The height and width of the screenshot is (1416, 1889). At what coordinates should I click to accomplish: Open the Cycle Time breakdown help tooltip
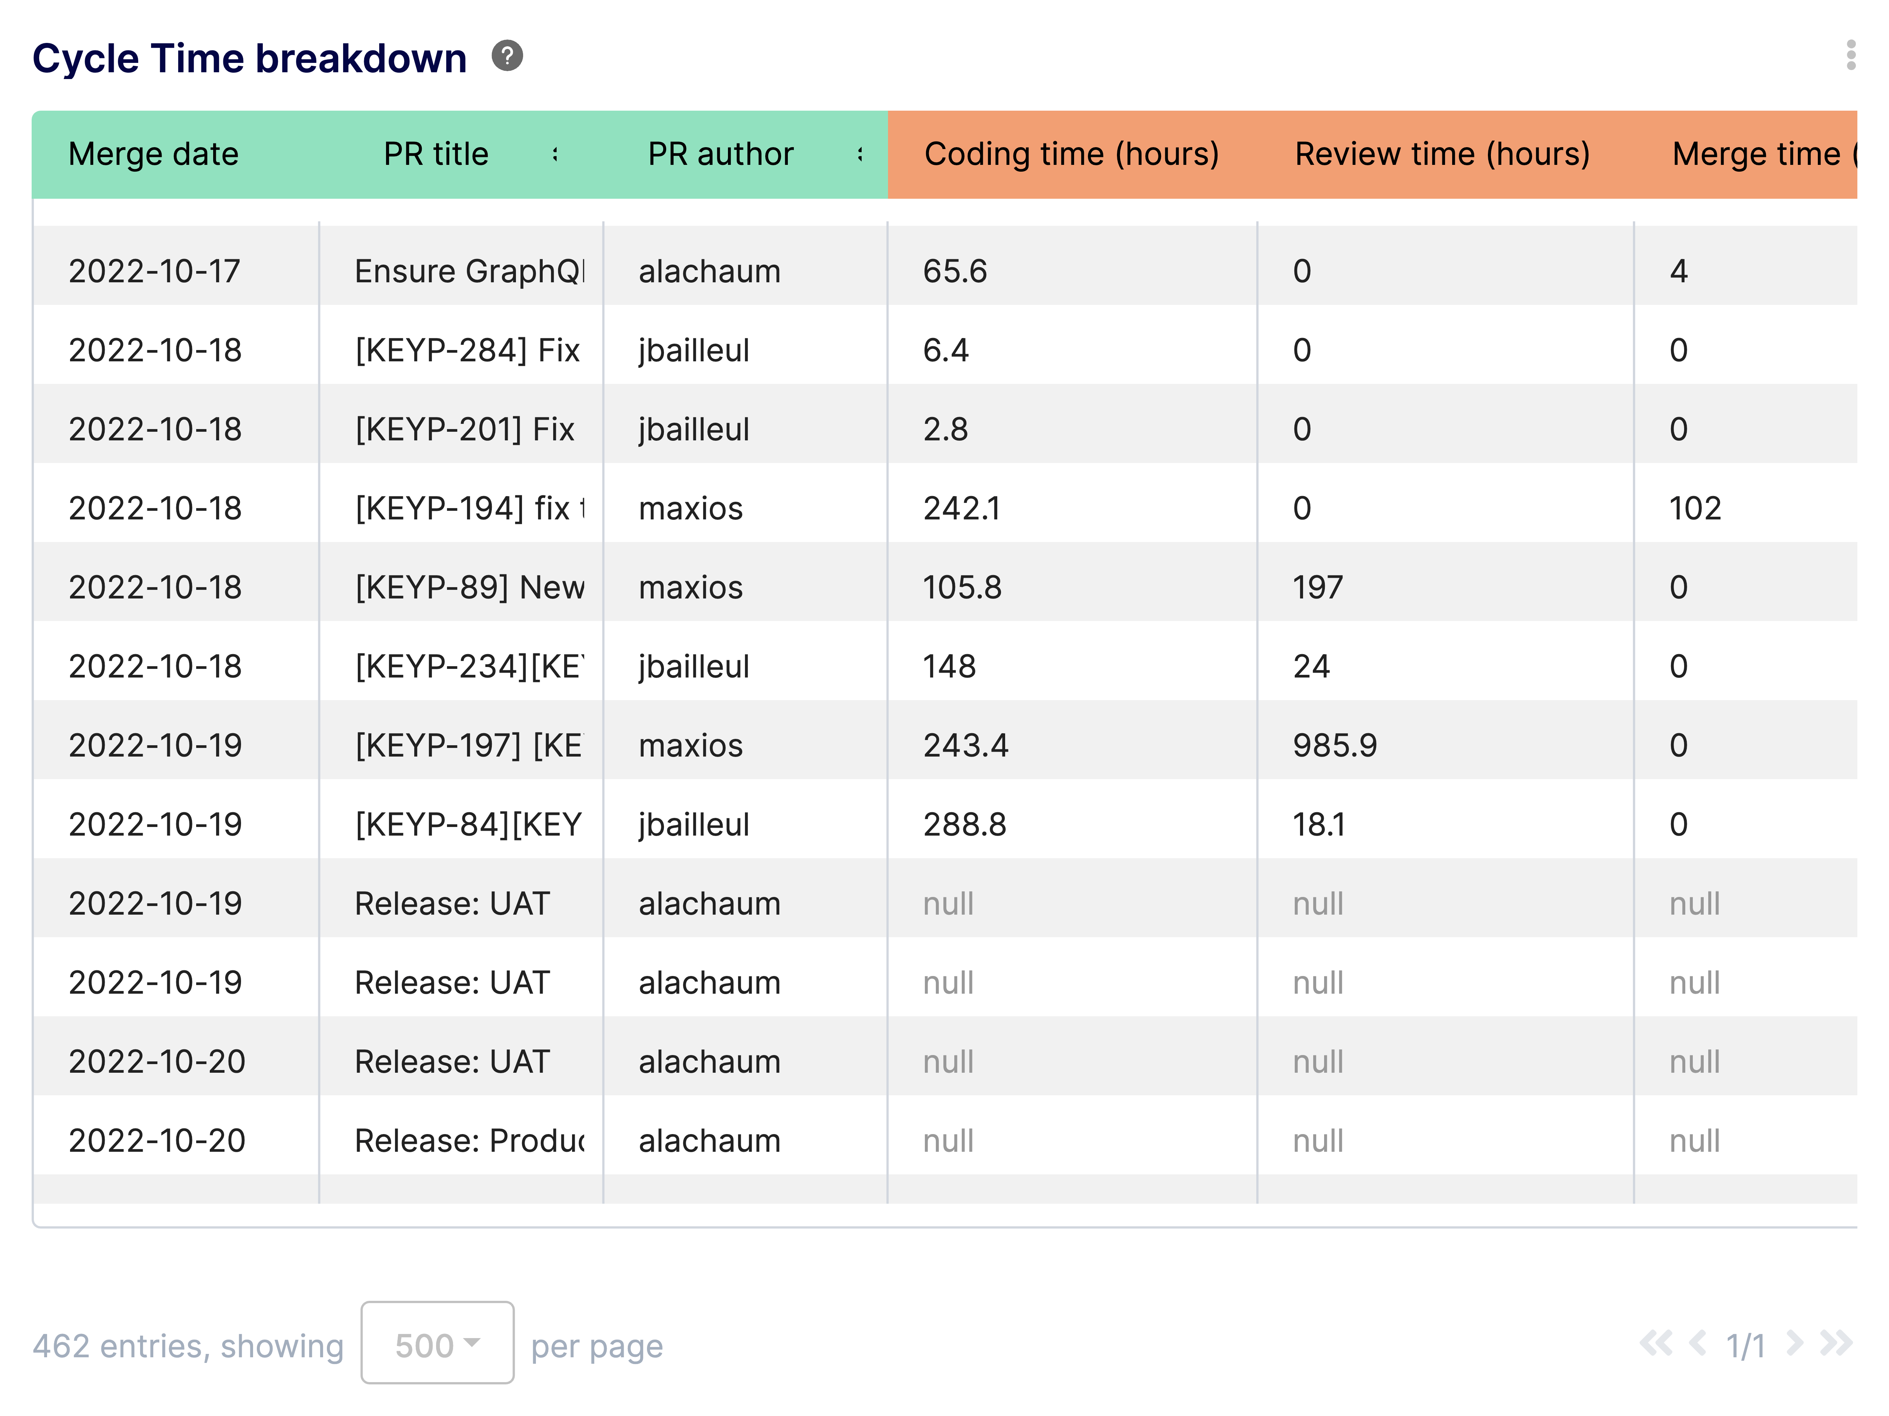point(507,58)
